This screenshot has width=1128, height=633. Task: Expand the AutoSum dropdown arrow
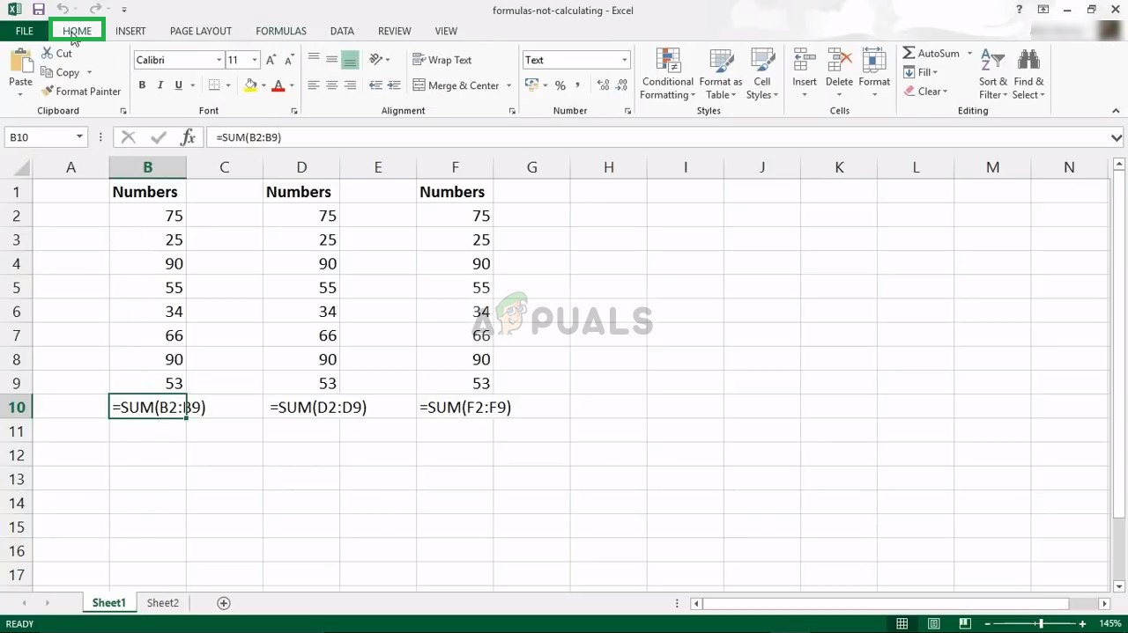(969, 54)
